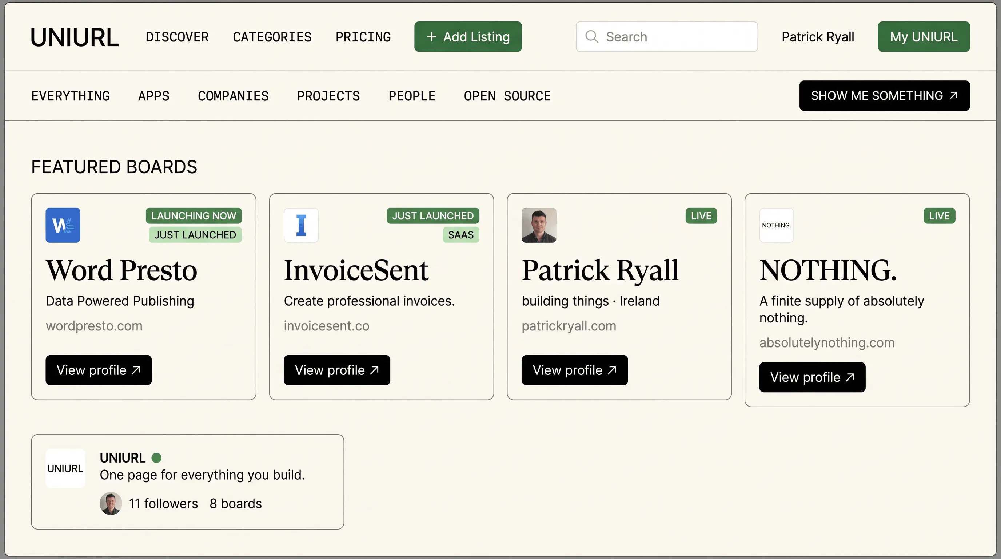The width and height of the screenshot is (1001, 559).
Task: Click the NOTHING. logo icon
Action: [777, 225]
